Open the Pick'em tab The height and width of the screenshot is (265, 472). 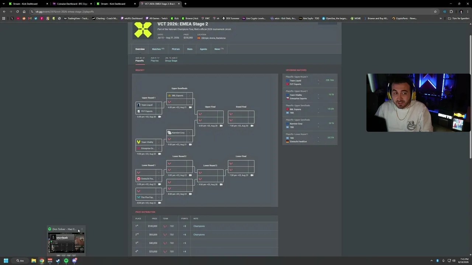[176, 49]
